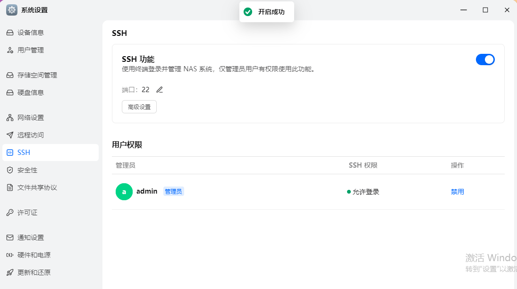The image size is (517, 289).
Task: Click the storage space management icon
Action: point(10,75)
